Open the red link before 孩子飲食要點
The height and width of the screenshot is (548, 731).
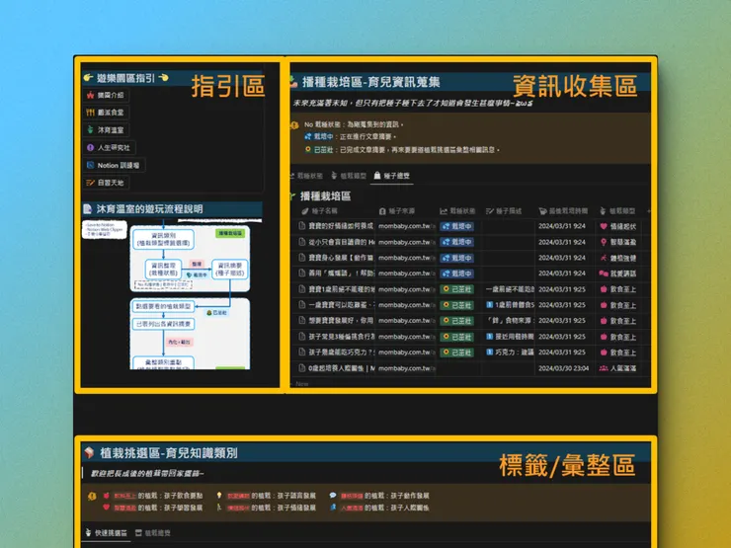click(x=124, y=496)
